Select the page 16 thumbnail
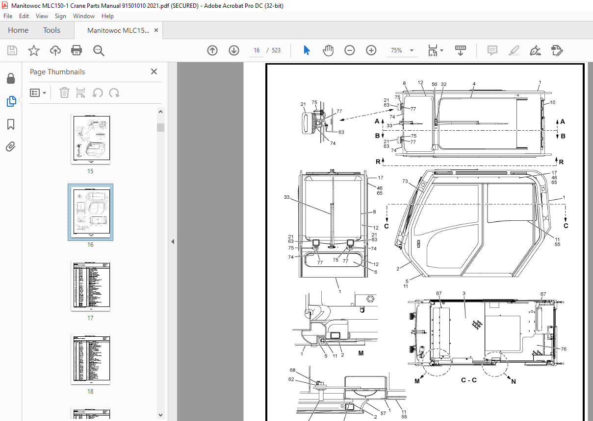The width and height of the screenshot is (593, 421). pos(90,212)
